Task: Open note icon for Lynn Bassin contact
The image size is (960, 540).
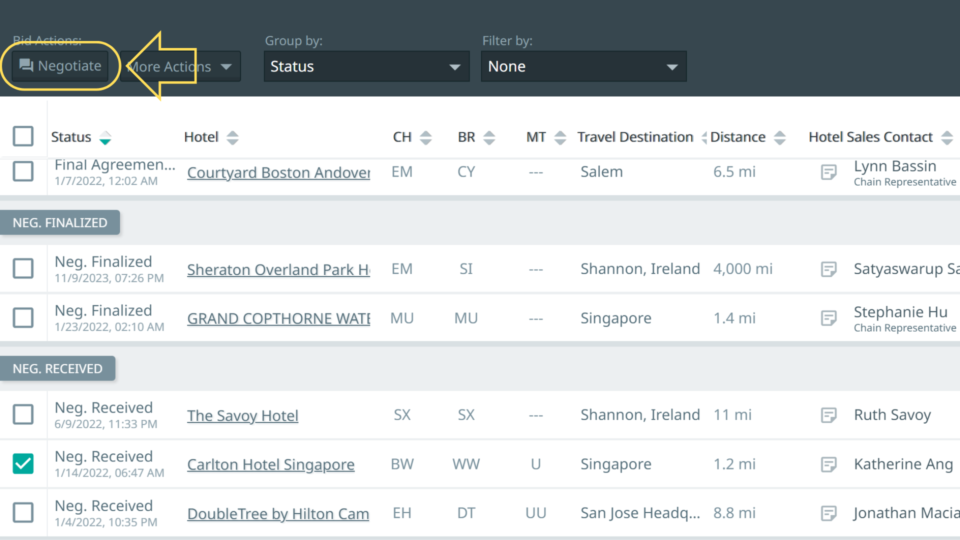Action: point(828,172)
